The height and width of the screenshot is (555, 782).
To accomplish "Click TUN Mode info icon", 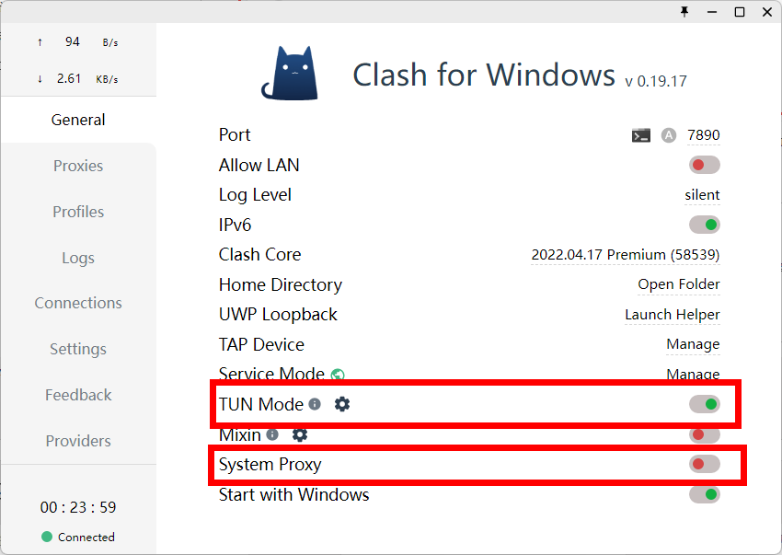I will [315, 404].
